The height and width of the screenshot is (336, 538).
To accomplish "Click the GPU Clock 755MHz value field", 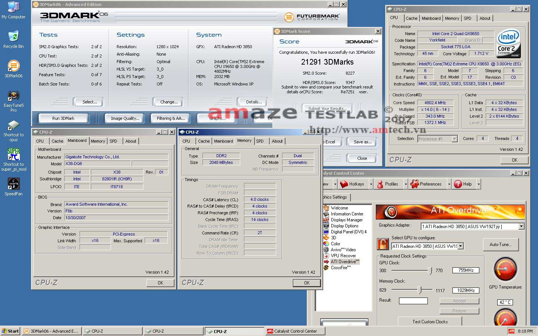I will [466, 270].
